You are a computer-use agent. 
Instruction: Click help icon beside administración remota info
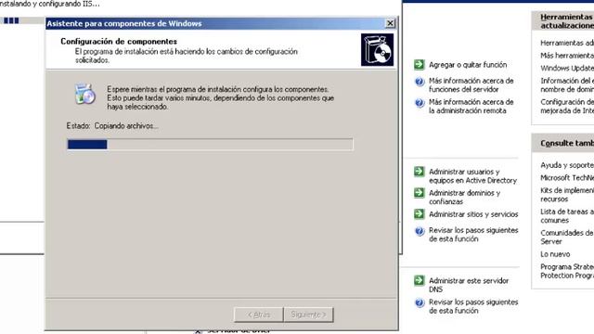click(x=420, y=103)
